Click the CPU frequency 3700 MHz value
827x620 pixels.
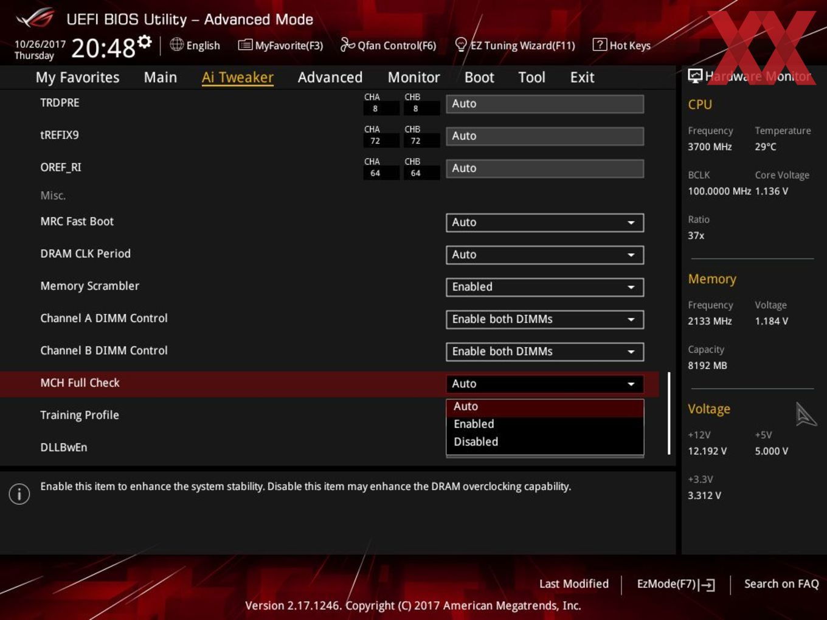(x=710, y=146)
